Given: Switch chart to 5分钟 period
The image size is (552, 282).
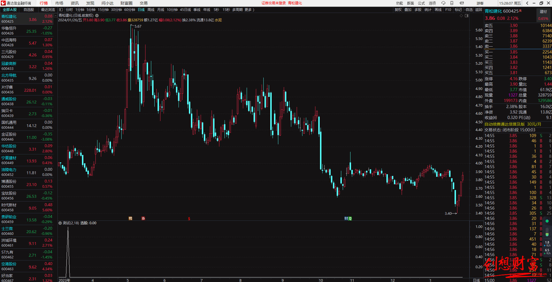Looking at the screenshot, I should click(x=91, y=10).
